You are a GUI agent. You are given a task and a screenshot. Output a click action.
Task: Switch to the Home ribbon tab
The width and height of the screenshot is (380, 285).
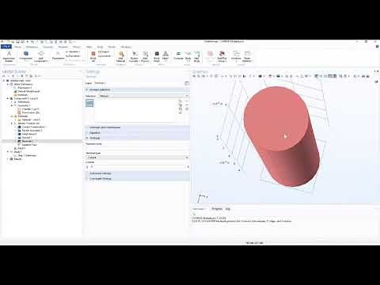(x=18, y=47)
